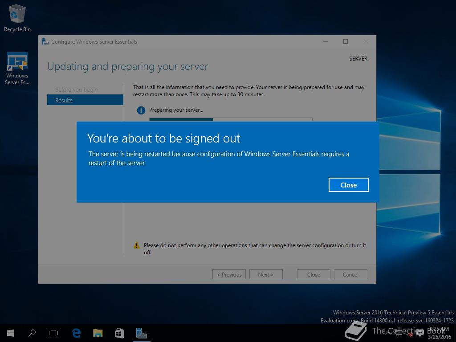Click the 'Preparing your server...' status text
The width and height of the screenshot is (456, 342).
pyautogui.click(x=176, y=110)
